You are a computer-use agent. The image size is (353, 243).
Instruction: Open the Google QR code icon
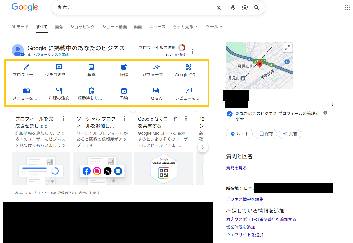pyautogui.click(x=189, y=67)
